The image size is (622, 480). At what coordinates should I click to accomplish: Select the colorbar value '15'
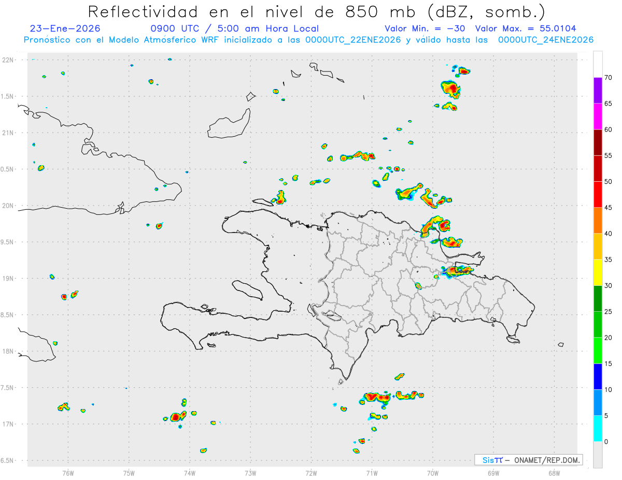(x=608, y=363)
